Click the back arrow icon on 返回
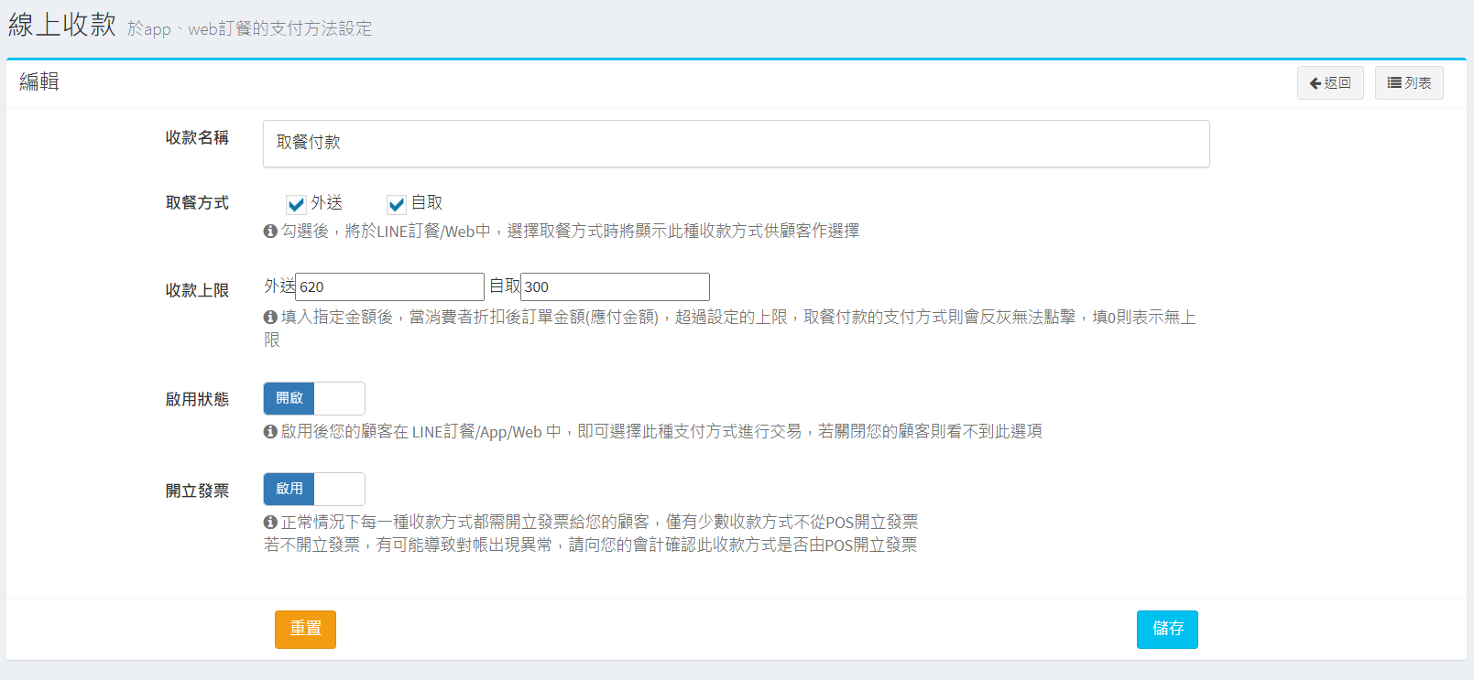This screenshot has height=680, width=1474. coord(1315,83)
